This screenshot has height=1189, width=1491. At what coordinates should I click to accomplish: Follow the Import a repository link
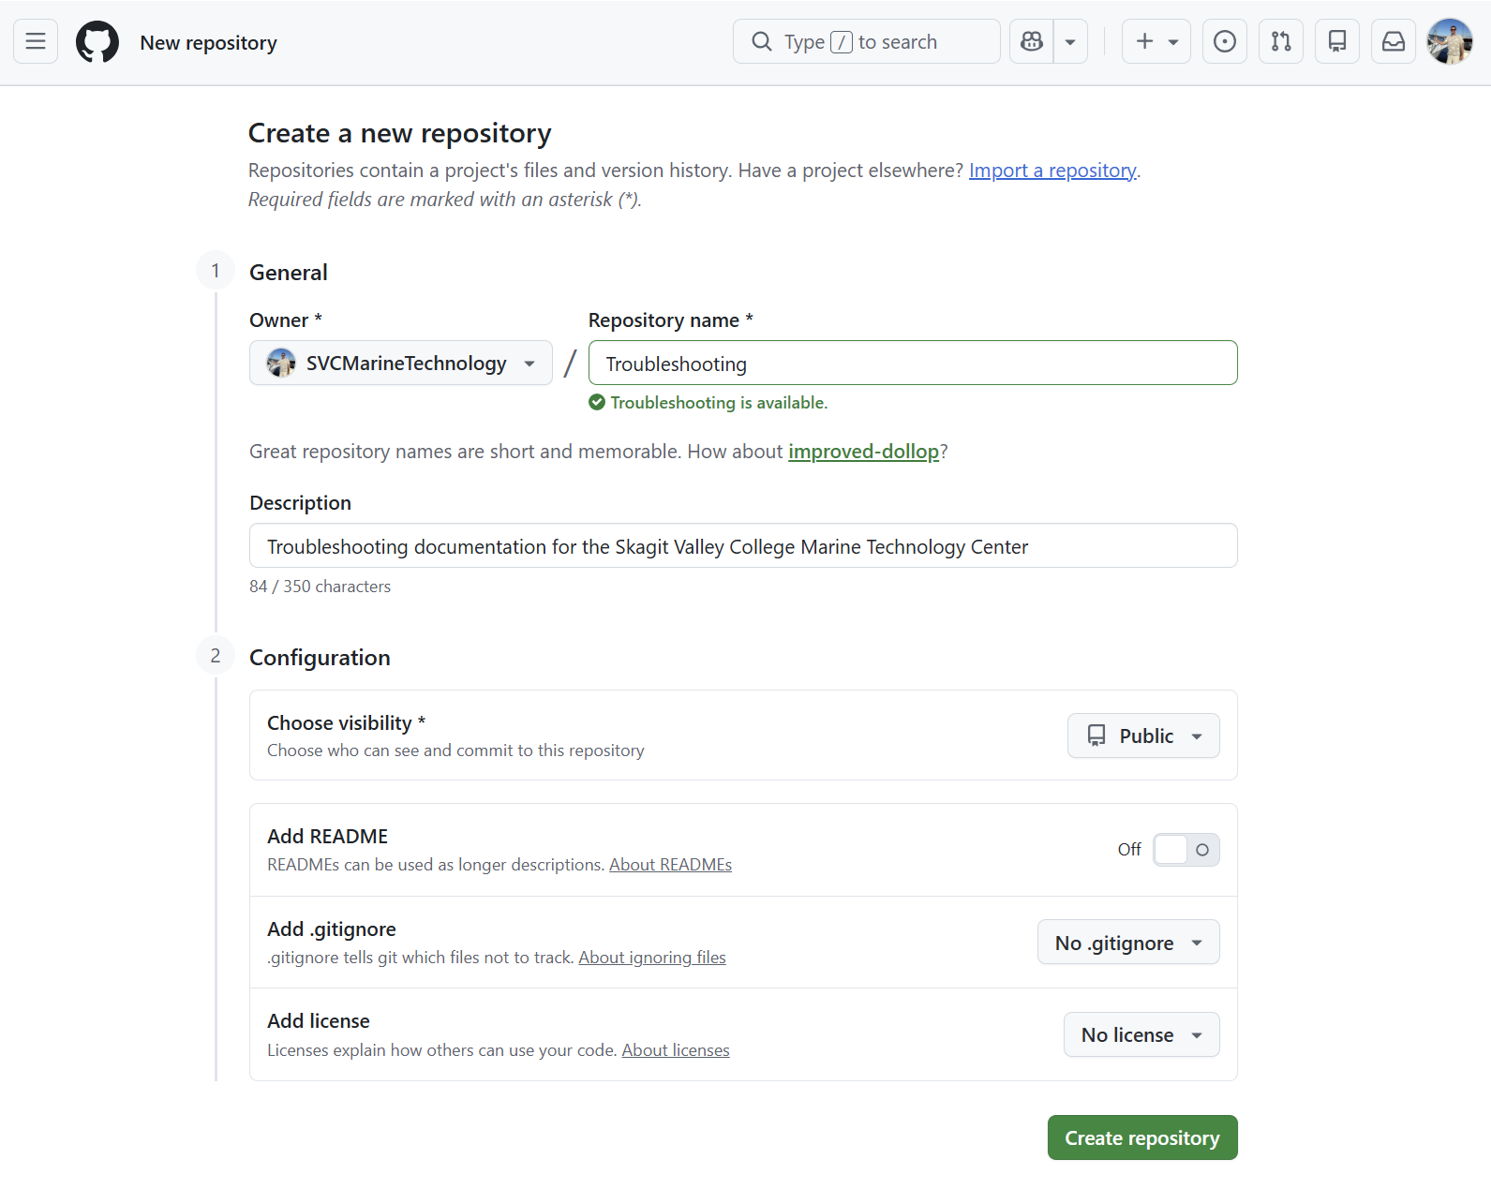pyautogui.click(x=1052, y=171)
